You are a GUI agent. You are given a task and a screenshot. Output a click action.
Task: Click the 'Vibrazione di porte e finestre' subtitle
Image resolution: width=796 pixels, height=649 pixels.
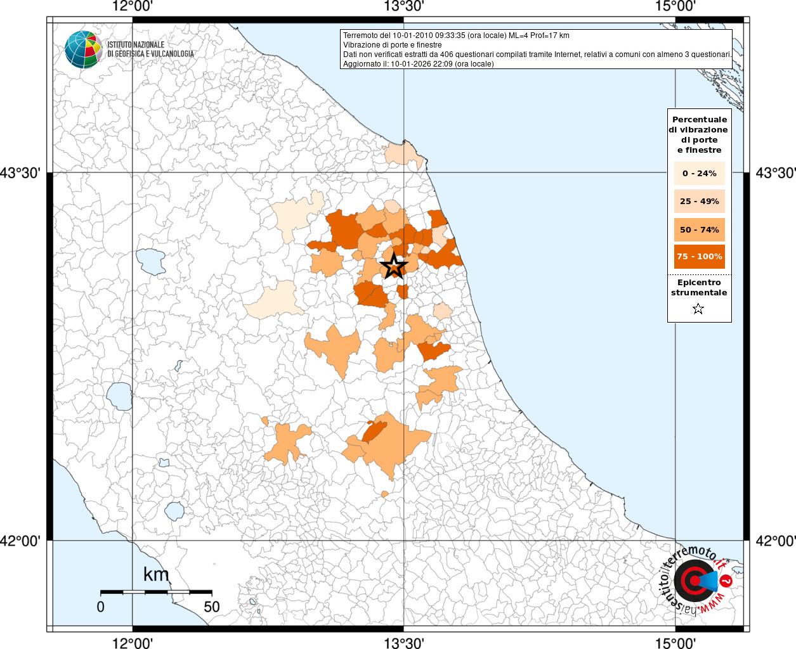[x=392, y=45]
